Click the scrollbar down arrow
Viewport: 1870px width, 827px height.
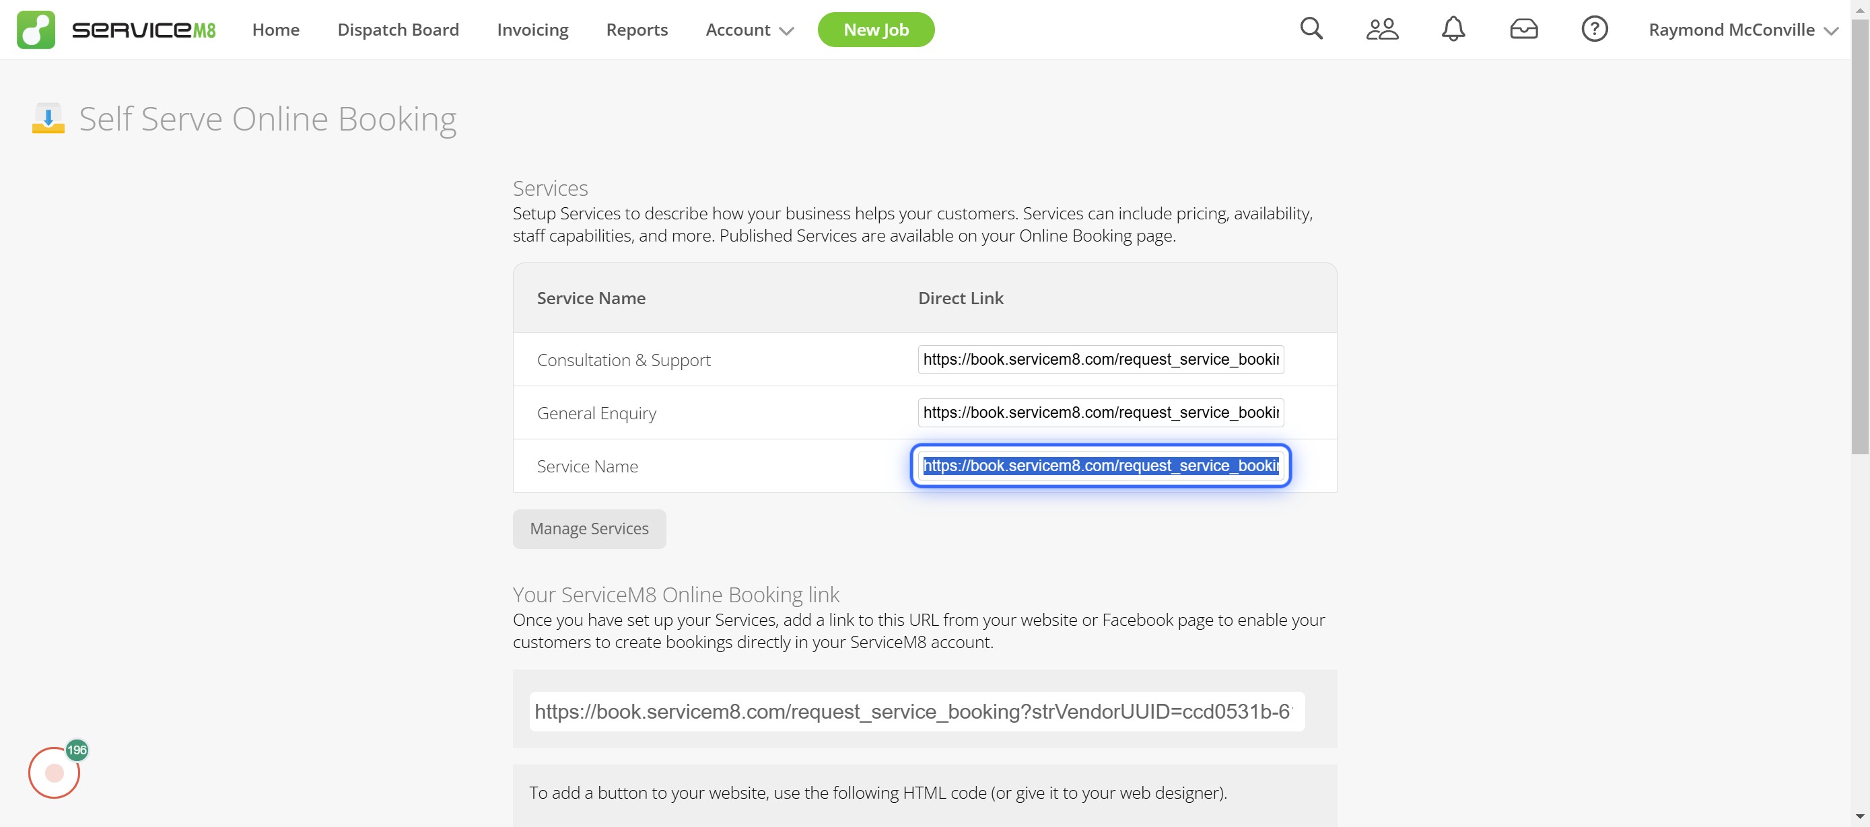click(x=1860, y=817)
